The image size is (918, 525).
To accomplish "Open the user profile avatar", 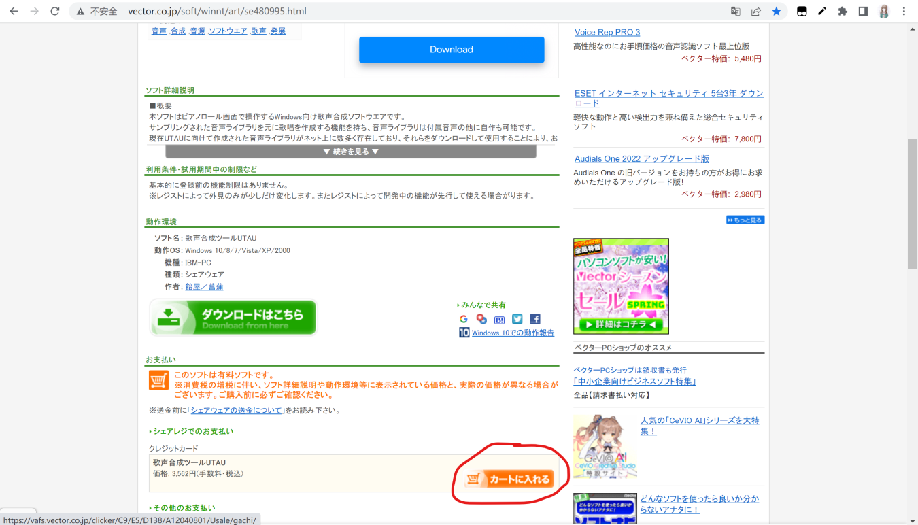I will click(884, 12).
